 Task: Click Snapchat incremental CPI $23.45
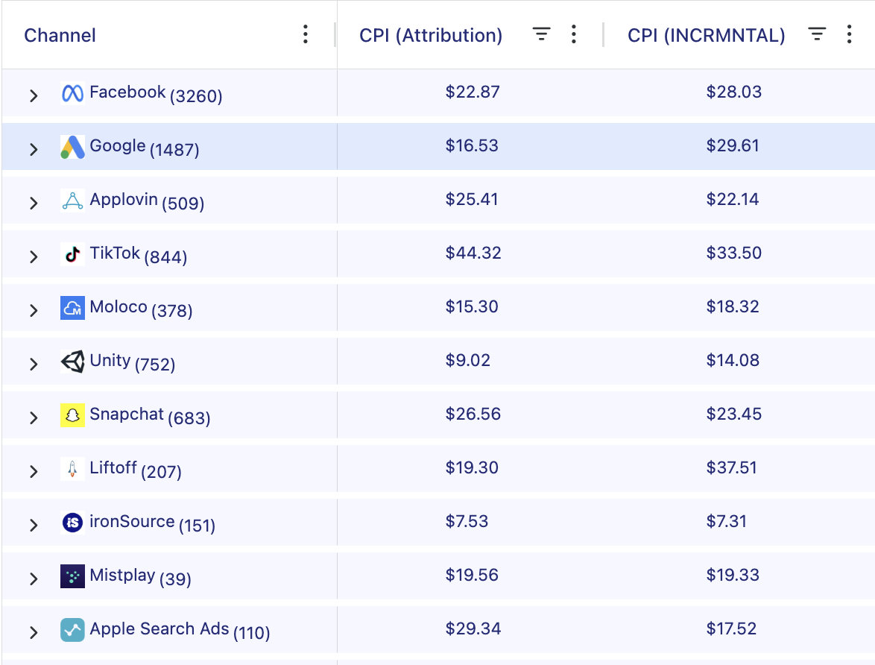point(734,413)
